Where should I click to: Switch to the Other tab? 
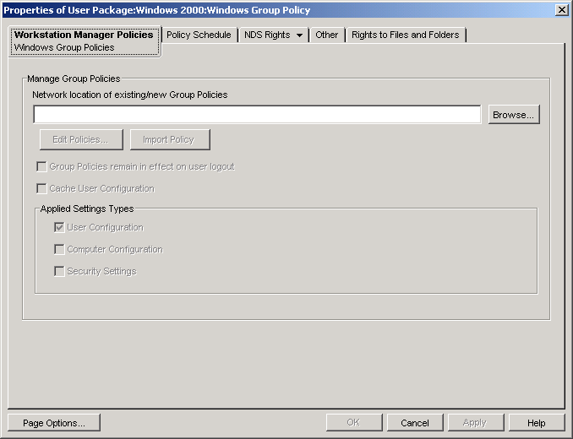[327, 35]
